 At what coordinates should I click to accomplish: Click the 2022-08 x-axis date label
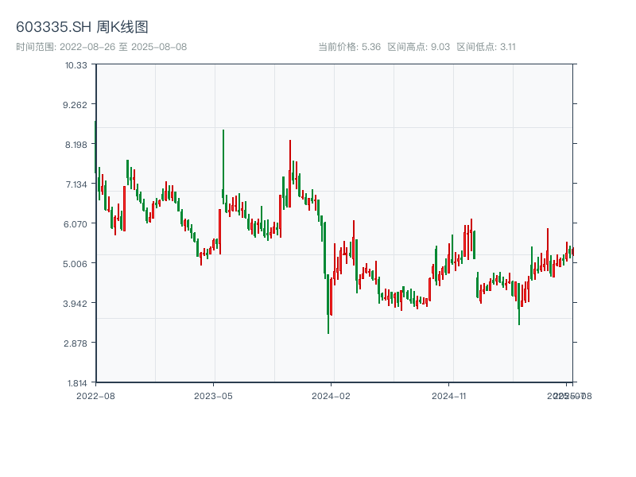coord(95,395)
